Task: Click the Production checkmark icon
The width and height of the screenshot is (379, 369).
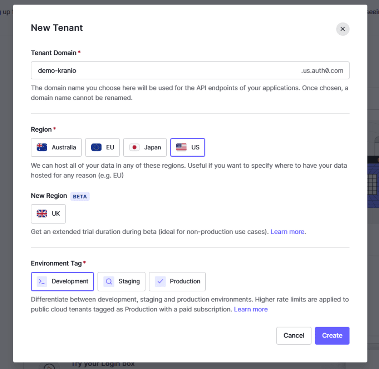Action: tap(160, 281)
